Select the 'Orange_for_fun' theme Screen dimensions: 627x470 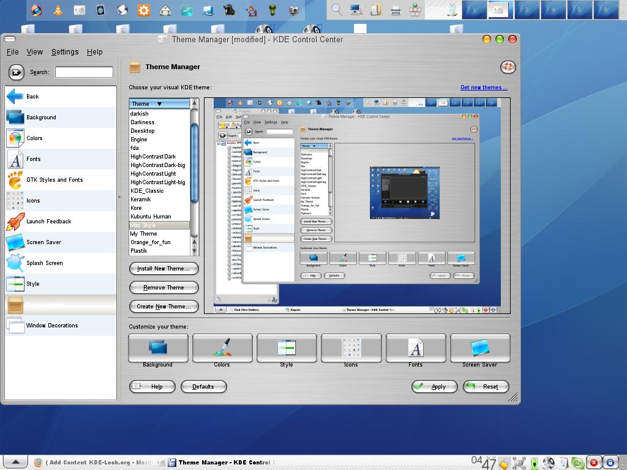[159, 242]
